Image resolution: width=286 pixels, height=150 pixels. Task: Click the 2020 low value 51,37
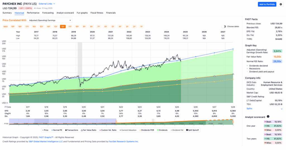[x=92, y=38]
